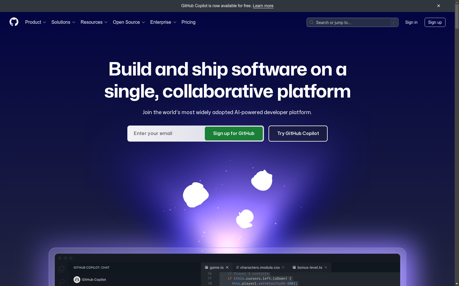Open the explorer files icon in editor sidebar
The height and width of the screenshot is (286, 459).
coord(61,269)
